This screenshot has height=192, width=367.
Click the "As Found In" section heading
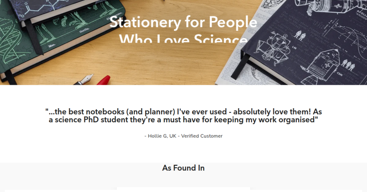click(183, 168)
